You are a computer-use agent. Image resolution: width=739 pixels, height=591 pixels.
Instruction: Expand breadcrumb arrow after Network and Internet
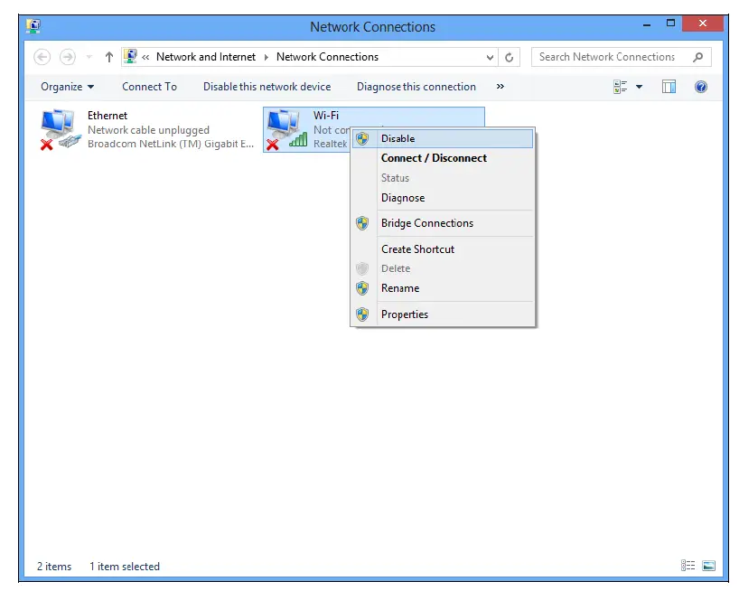(x=267, y=58)
